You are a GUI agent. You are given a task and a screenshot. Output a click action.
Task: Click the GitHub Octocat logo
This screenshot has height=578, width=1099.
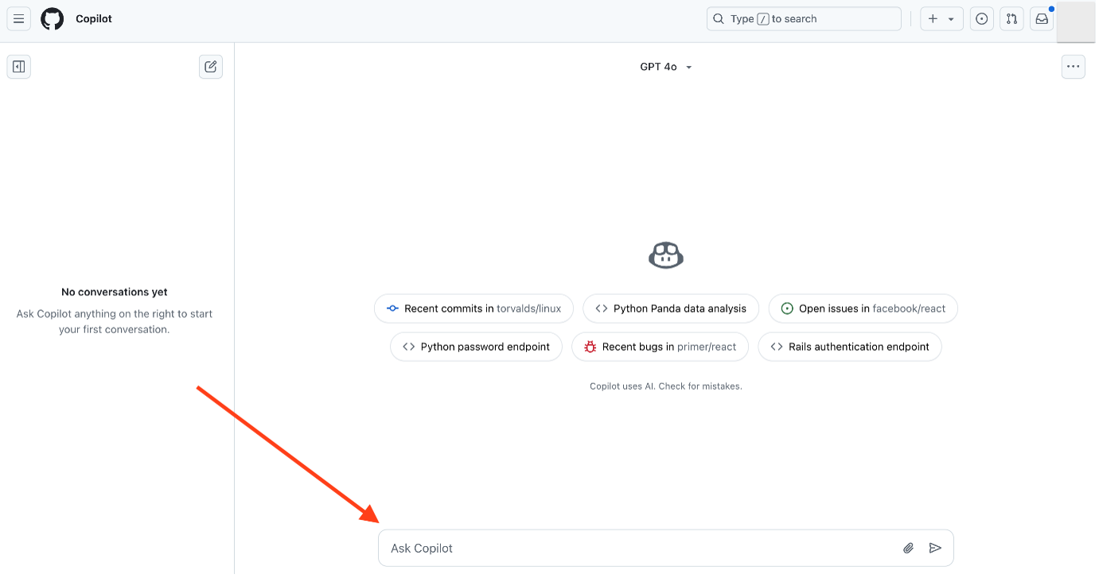pyautogui.click(x=53, y=19)
